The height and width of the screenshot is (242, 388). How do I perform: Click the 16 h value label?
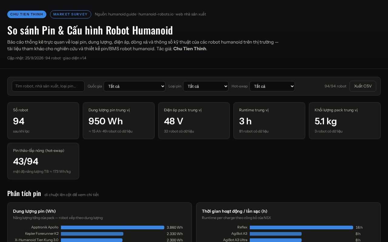coord(359,227)
